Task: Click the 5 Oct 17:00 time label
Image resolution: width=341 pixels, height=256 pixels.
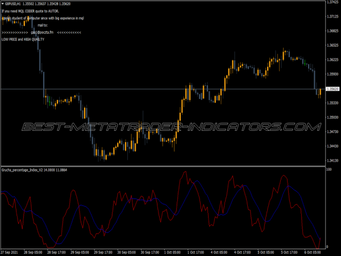Action: pos(289,253)
